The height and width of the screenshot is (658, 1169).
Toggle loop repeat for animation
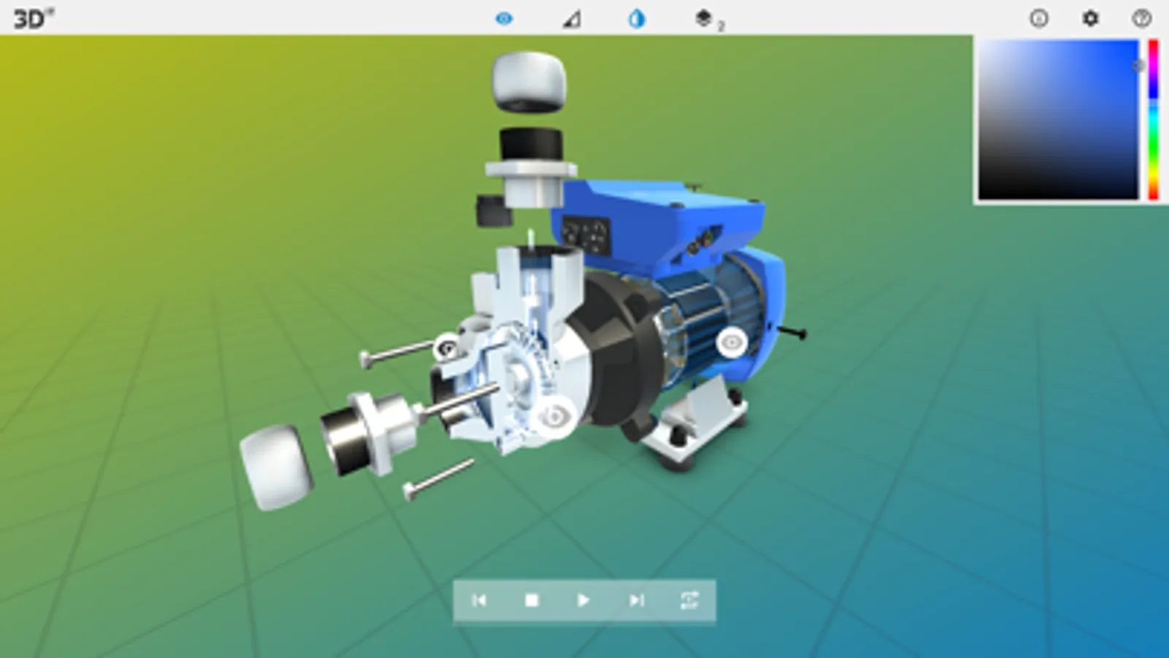(689, 600)
